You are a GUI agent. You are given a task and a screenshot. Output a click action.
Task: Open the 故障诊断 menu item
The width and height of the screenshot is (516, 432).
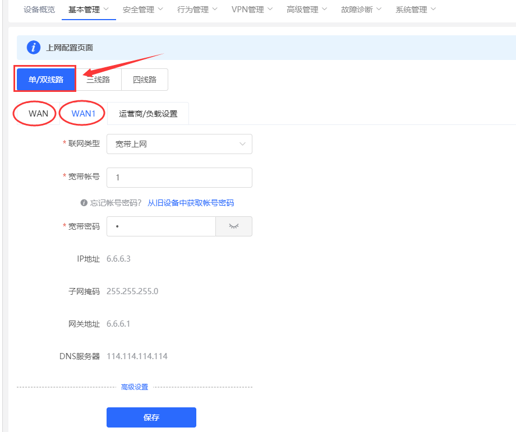[357, 10]
